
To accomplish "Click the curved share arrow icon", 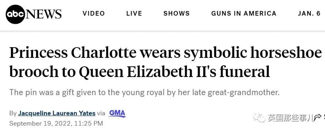I will point(317,117).
